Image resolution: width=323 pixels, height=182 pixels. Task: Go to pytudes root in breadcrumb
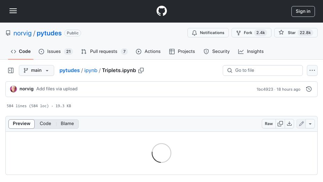[x=69, y=70]
